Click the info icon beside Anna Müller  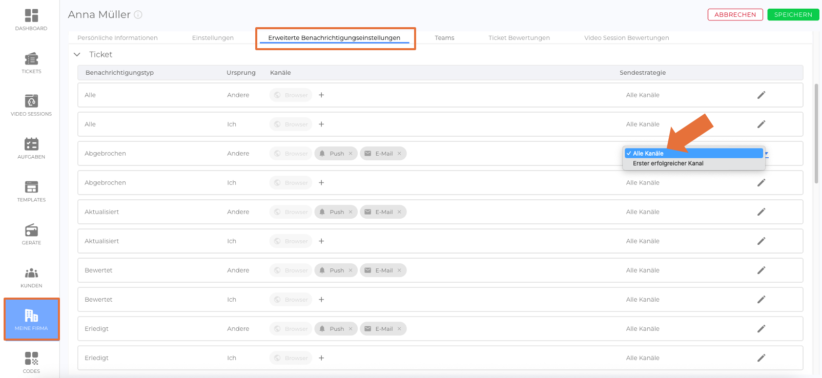[x=138, y=15]
